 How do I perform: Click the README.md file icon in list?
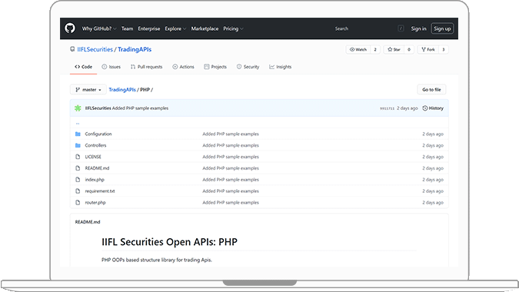pos(78,168)
